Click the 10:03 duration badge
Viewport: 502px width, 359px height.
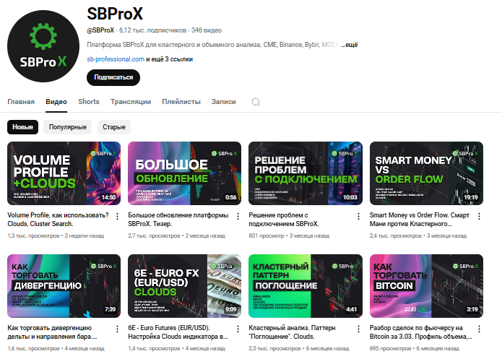point(350,197)
